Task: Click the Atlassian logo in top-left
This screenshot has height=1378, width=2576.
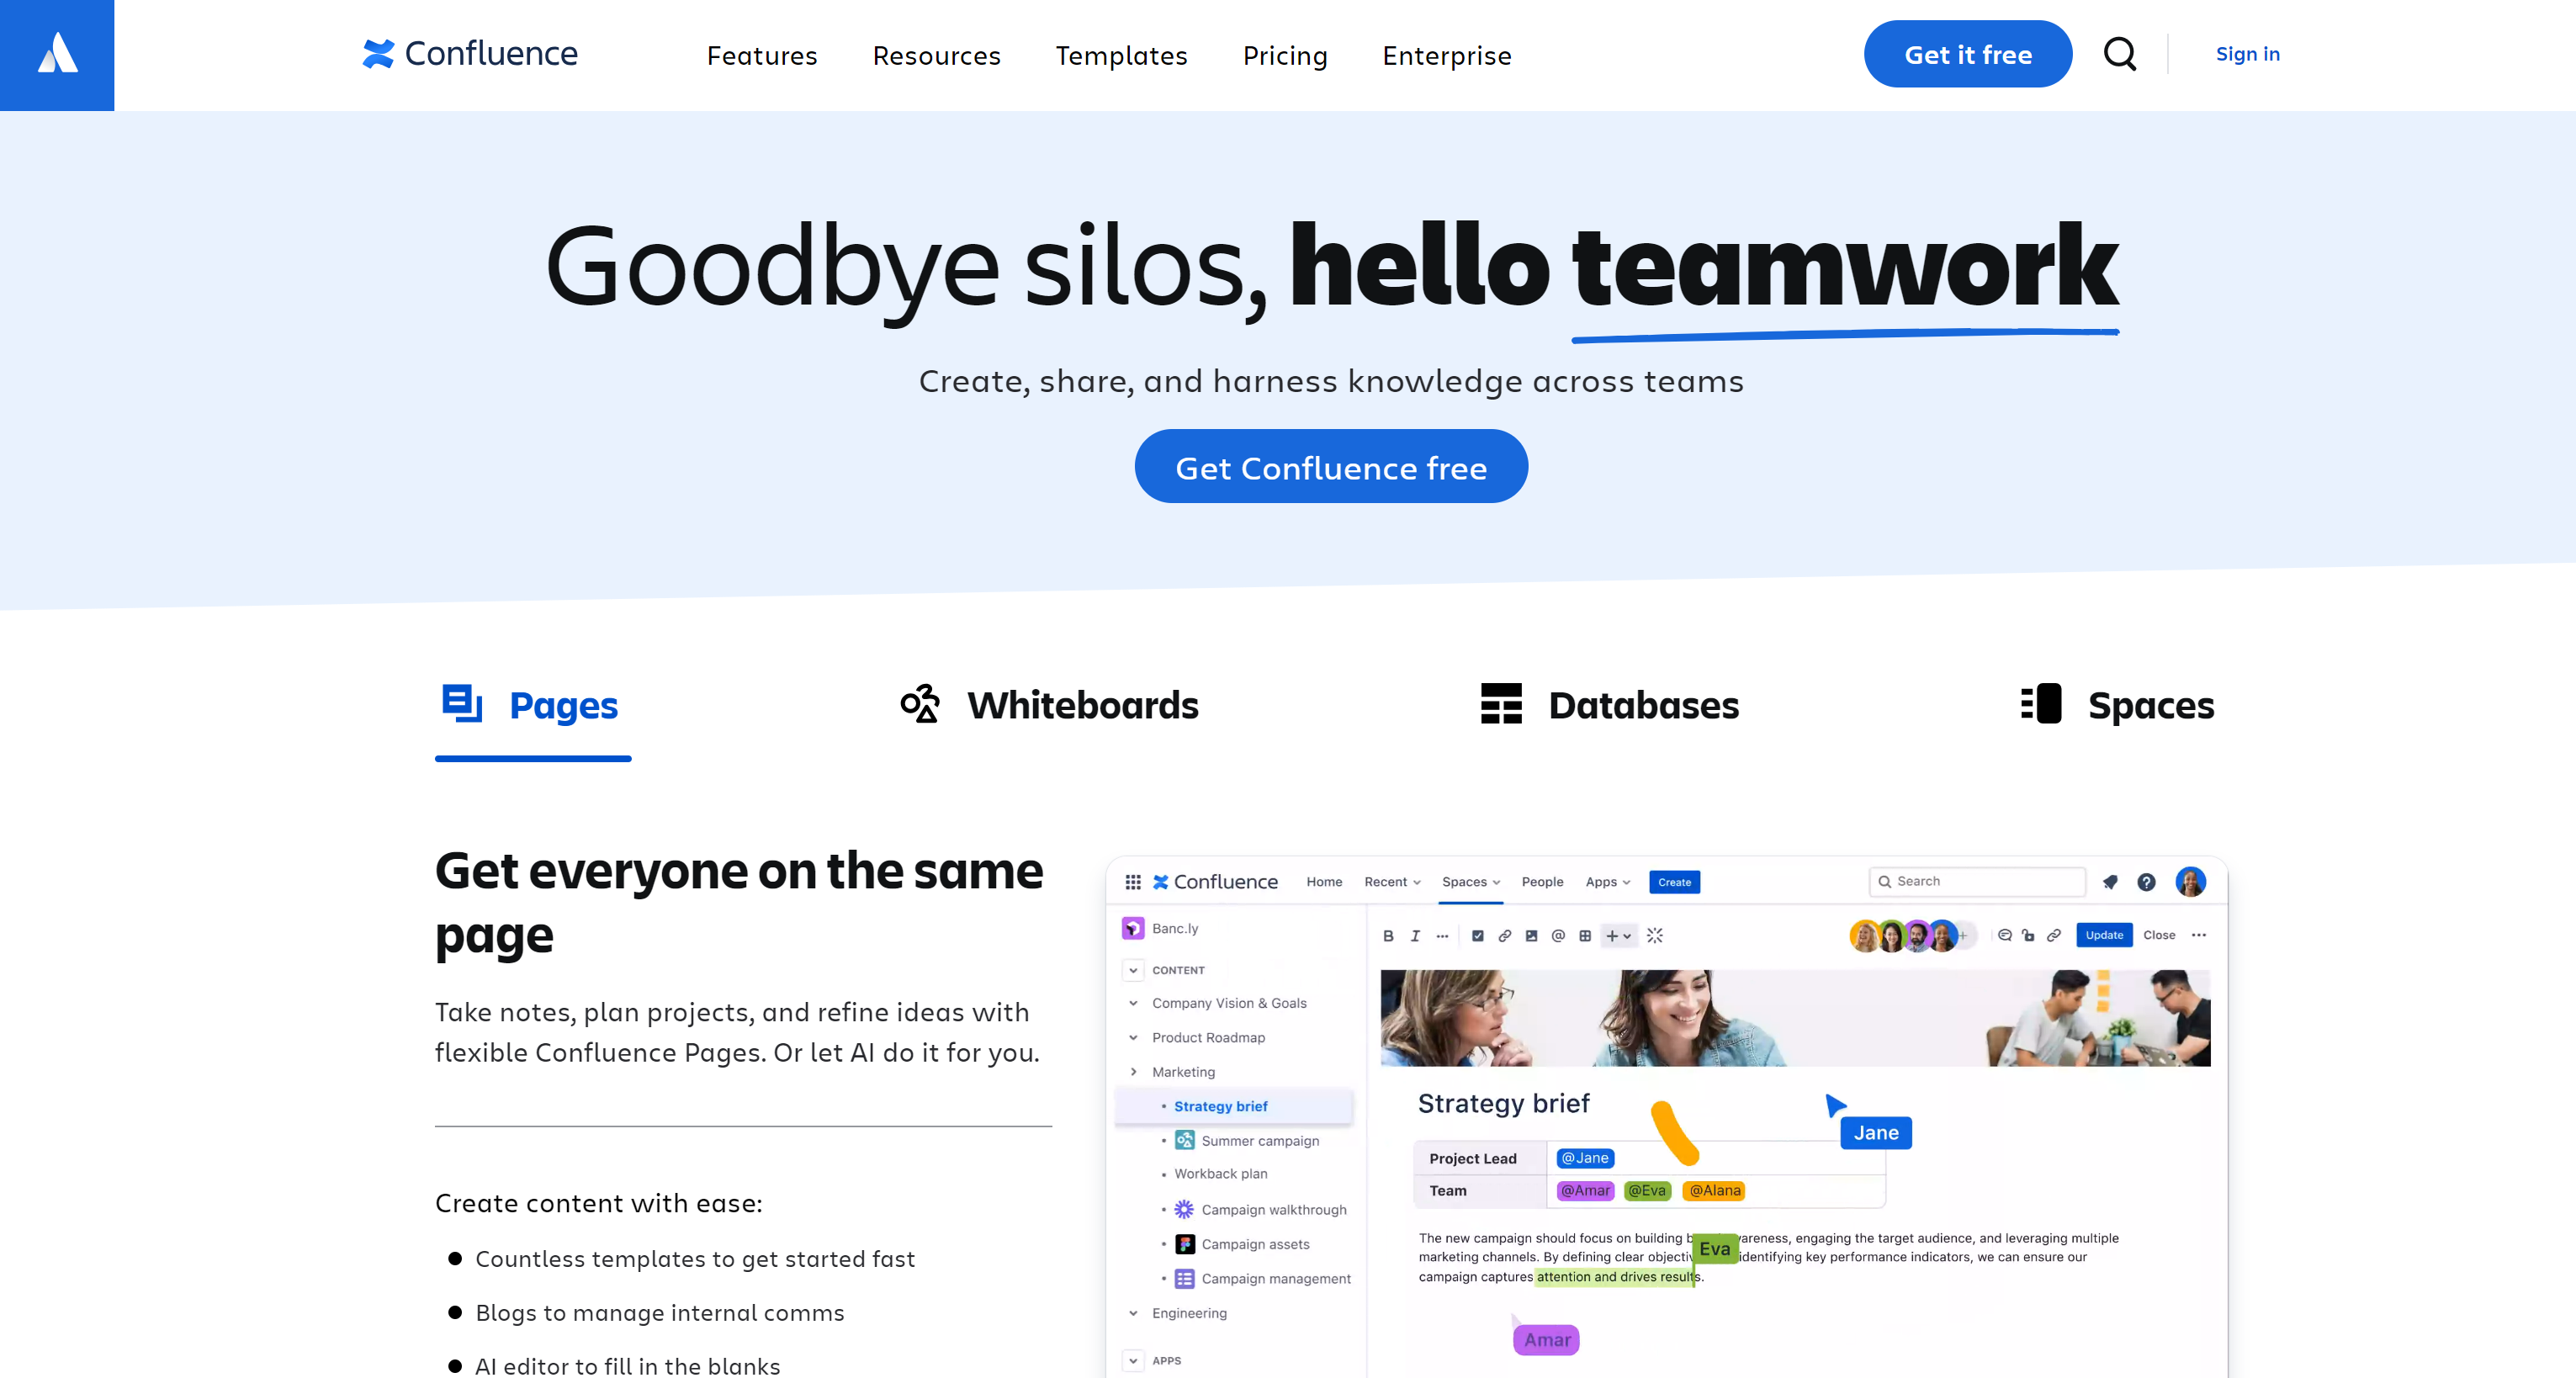Action: click(56, 55)
